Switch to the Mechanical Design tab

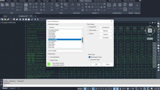(x=100, y=1)
